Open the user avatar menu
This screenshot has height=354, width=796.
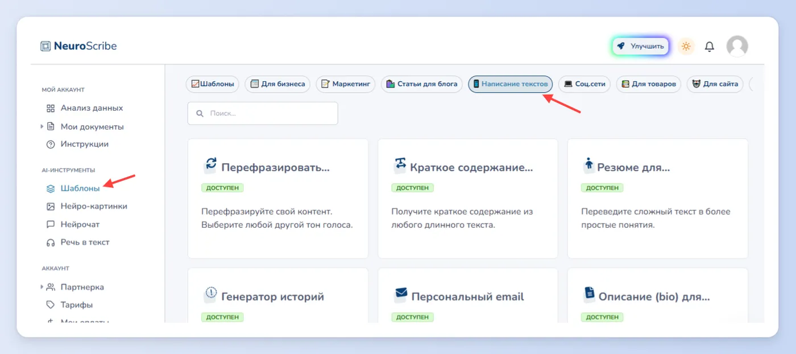[737, 46]
